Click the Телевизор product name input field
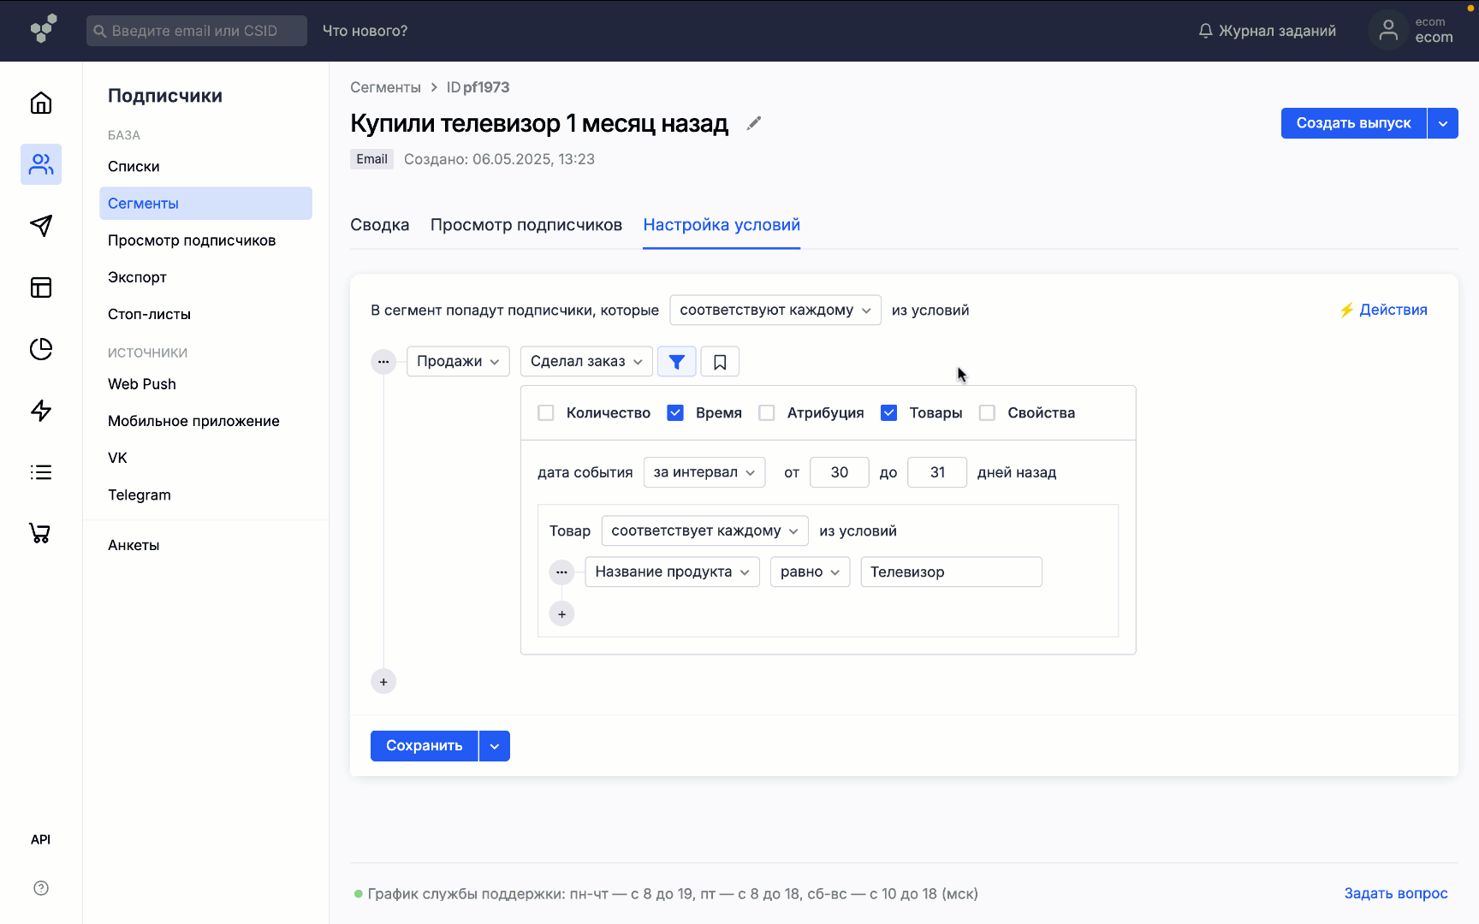1479x924 pixels. pyautogui.click(x=950, y=572)
